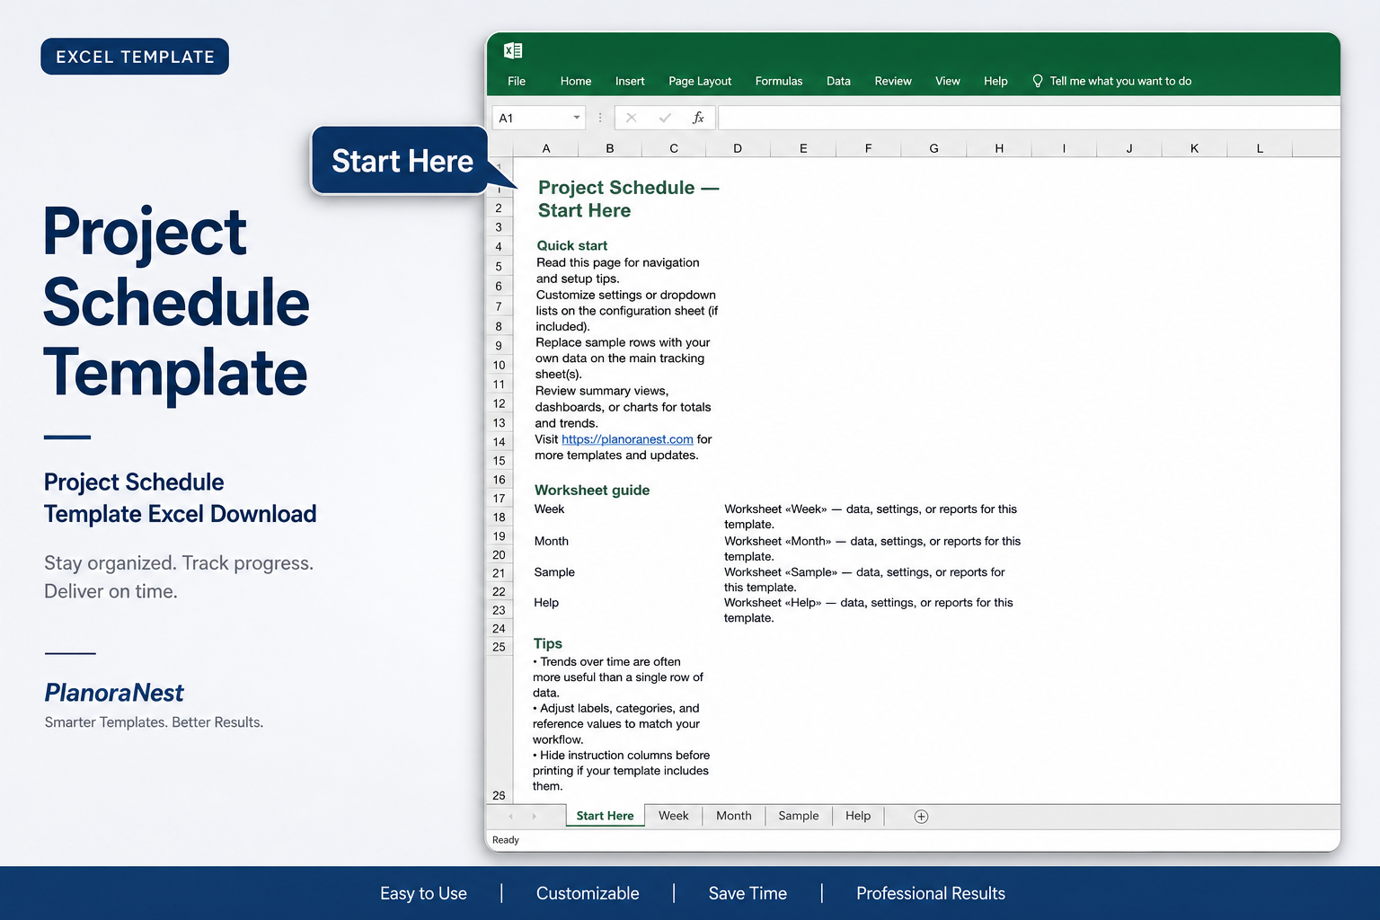
Task: Click the Name Box showing A1
Action: pyautogui.click(x=538, y=118)
